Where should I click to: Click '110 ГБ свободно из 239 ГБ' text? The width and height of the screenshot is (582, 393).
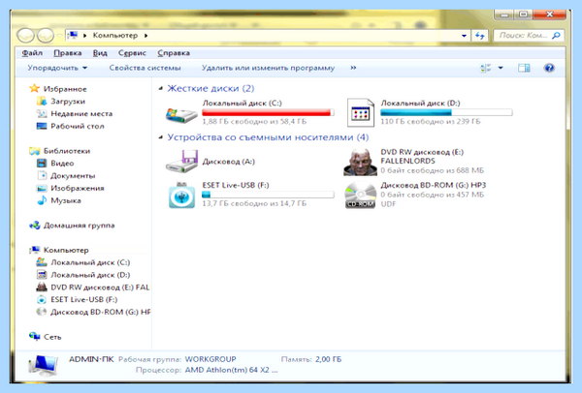430,122
